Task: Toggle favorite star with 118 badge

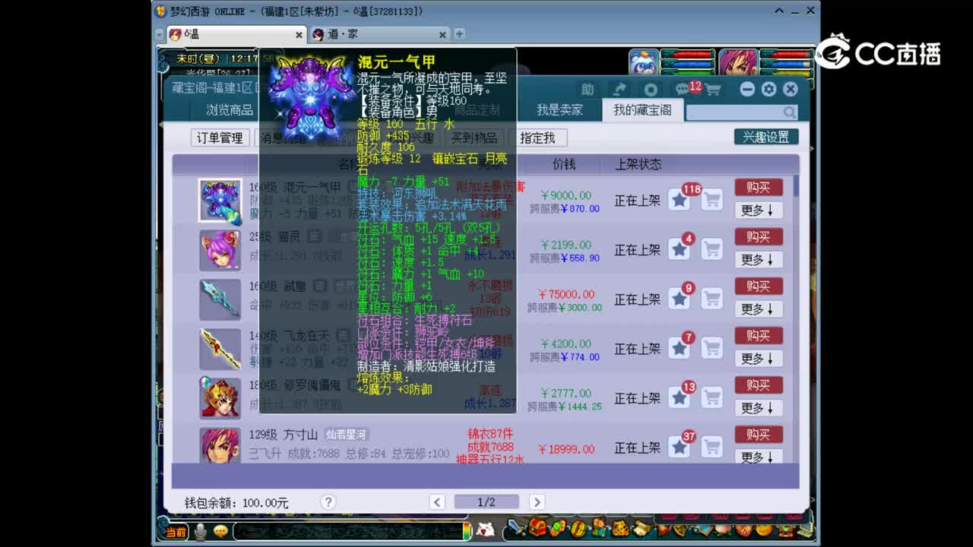Action: pos(680,200)
